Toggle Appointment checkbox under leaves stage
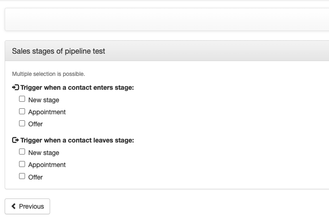The image size is (329, 223). 22,164
